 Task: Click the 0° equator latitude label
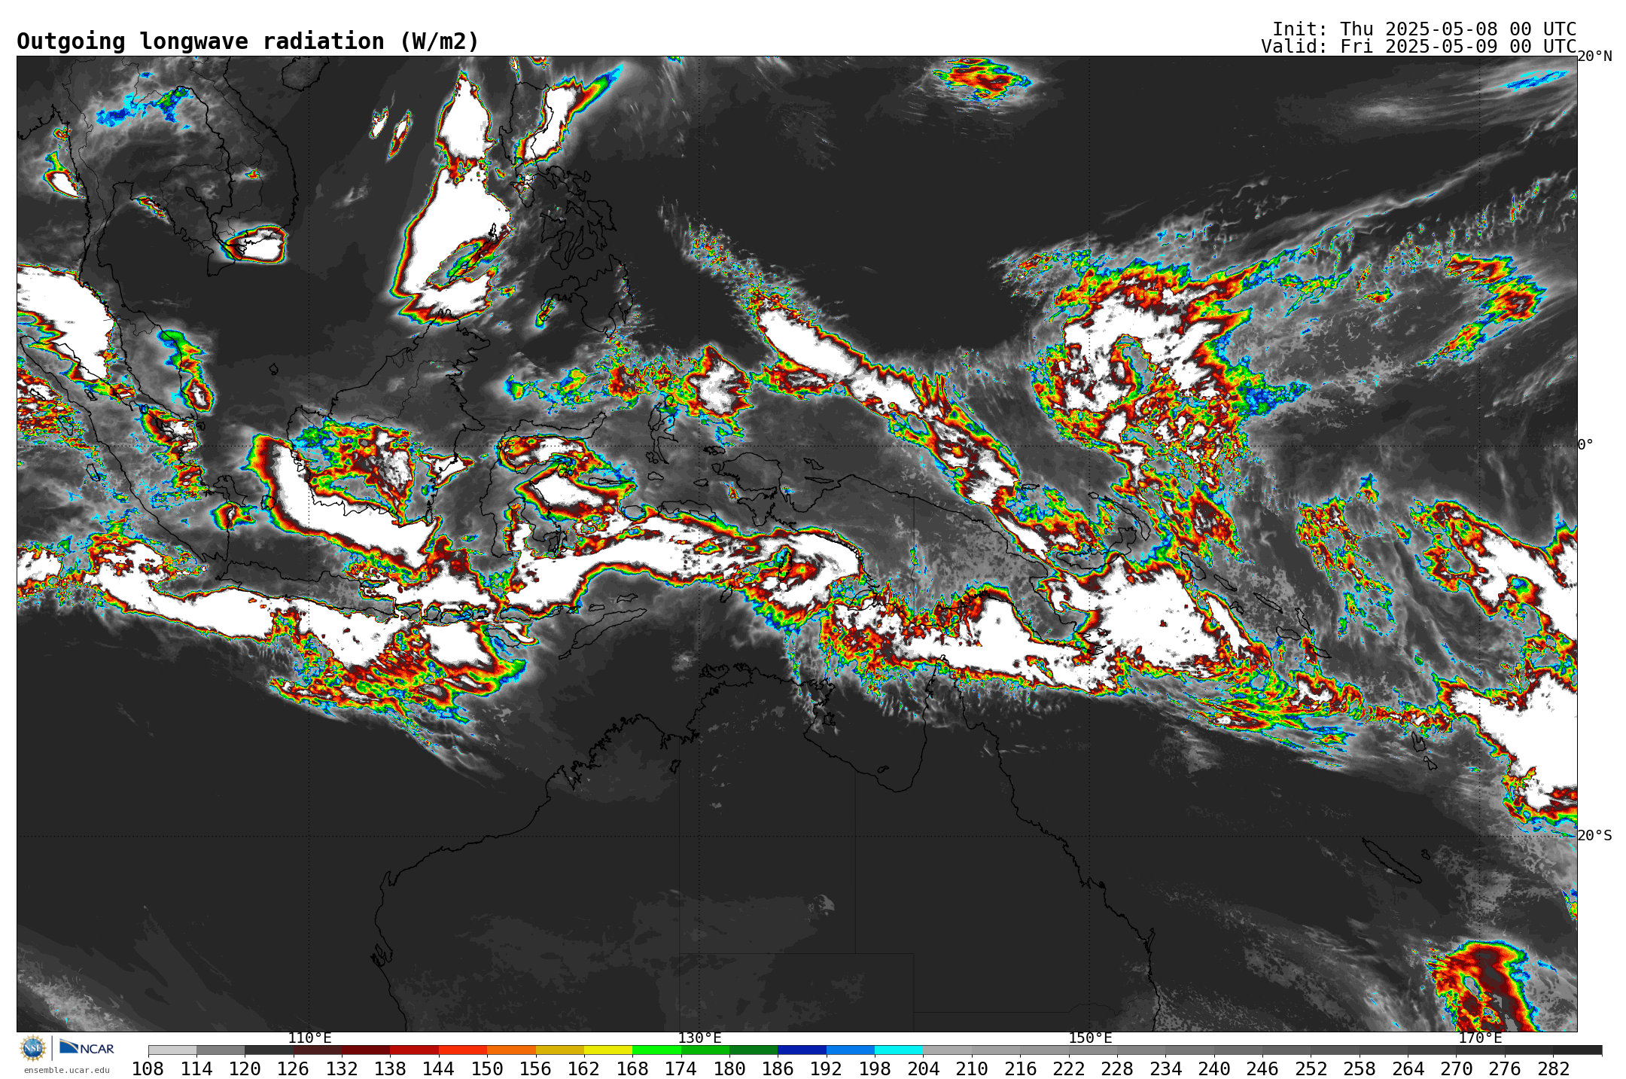pyautogui.click(x=1585, y=445)
